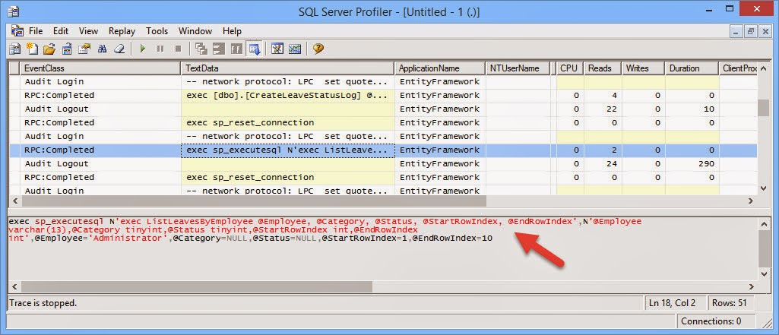
Task: Click the New Trace toolbar icon
Action: pos(15,49)
